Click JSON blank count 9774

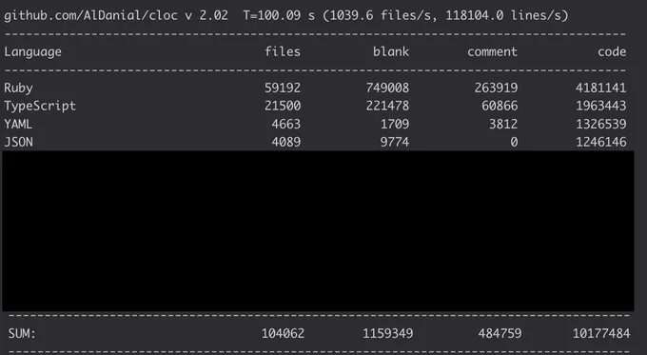tap(395, 142)
